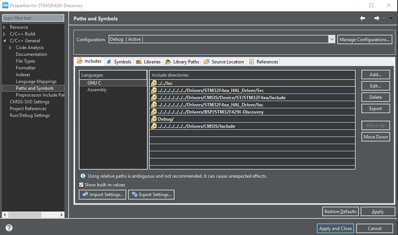Expand the Resource tree node
398x235 pixels.
[4, 27]
